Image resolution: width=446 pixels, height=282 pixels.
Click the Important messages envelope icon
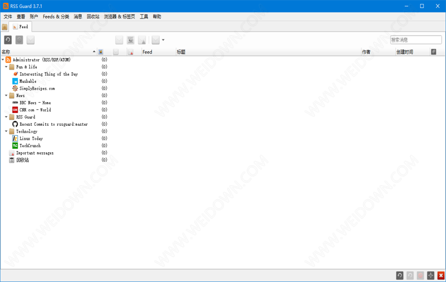pos(12,153)
